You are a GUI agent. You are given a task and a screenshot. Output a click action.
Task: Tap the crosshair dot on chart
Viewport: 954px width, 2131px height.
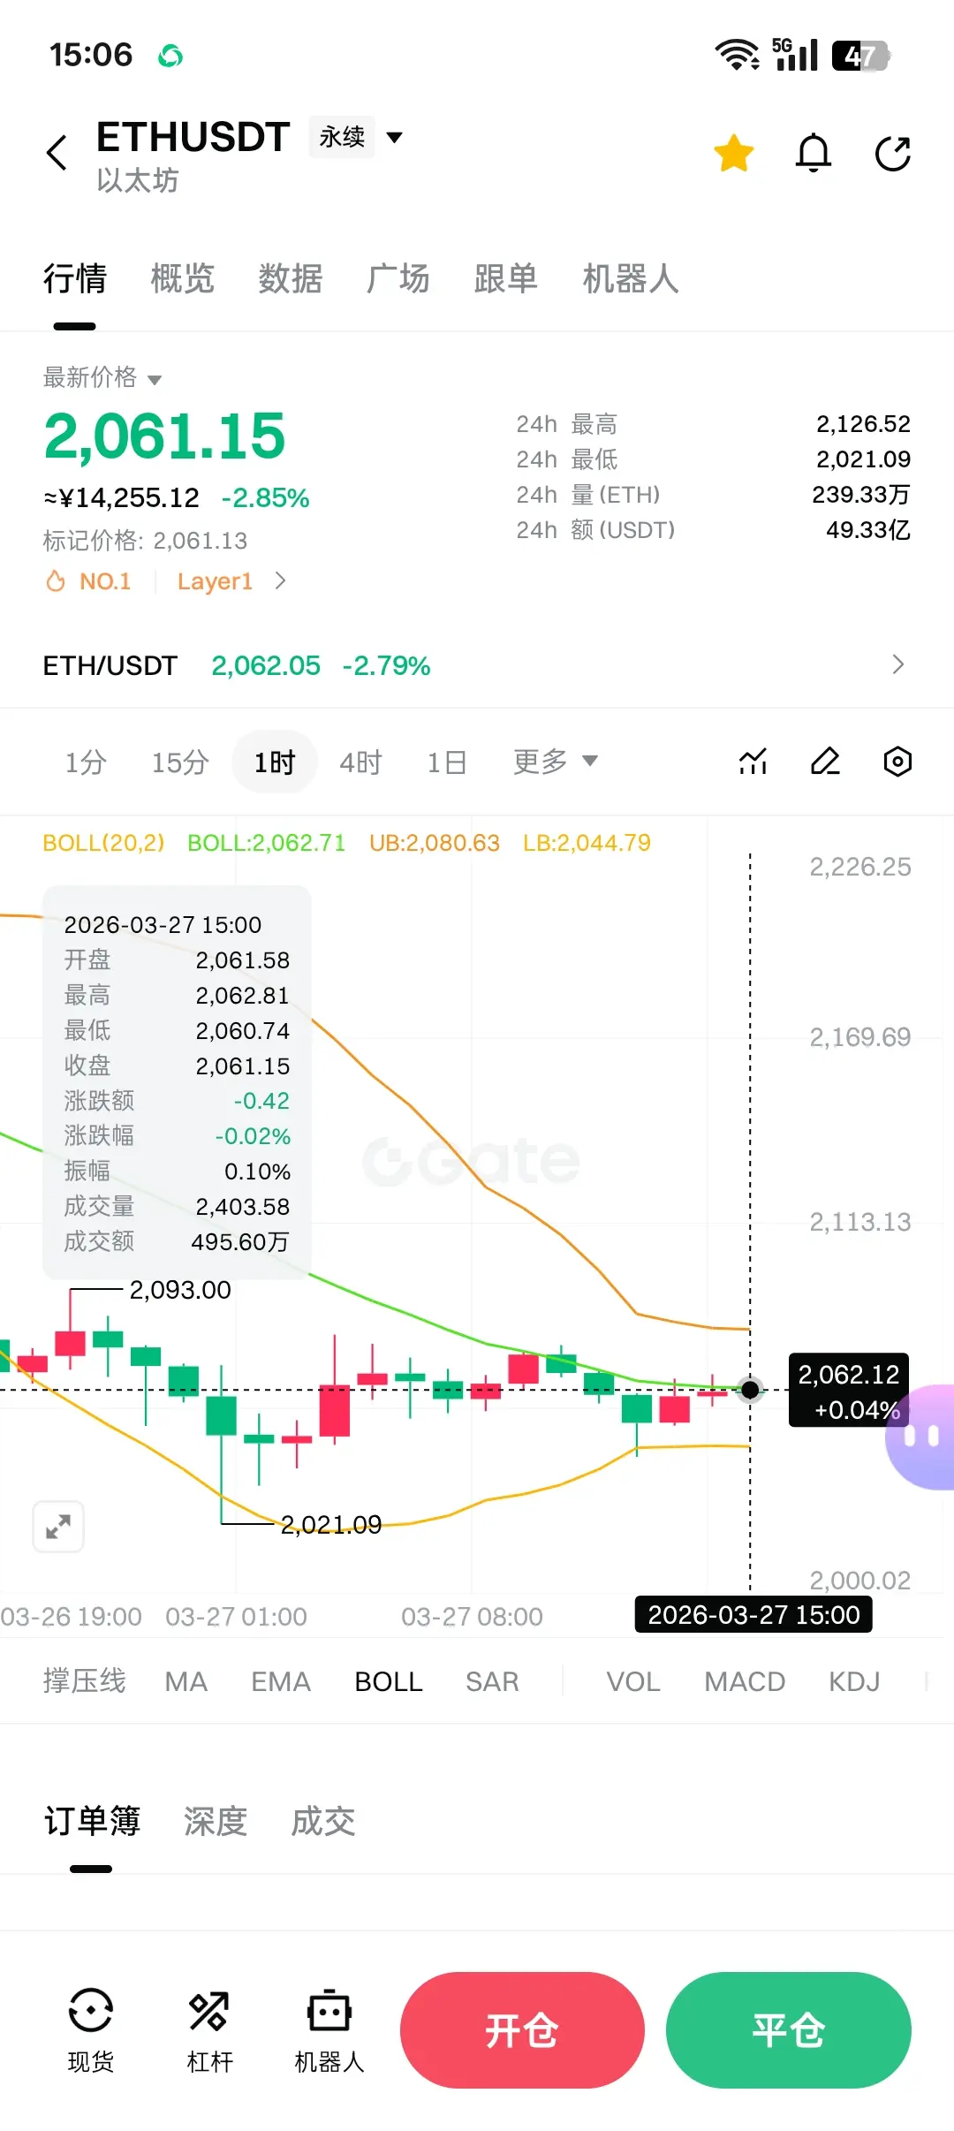[x=750, y=1390]
